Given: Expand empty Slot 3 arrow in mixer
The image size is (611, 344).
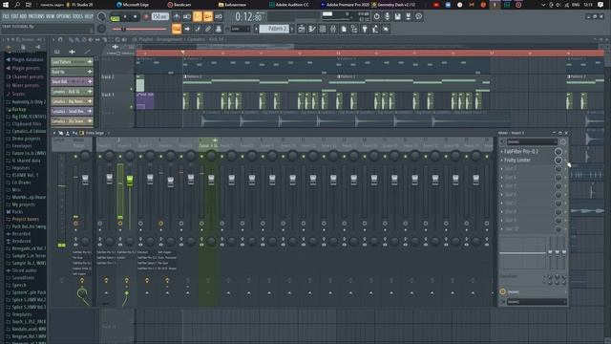Looking at the screenshot, I should [502, 169].
